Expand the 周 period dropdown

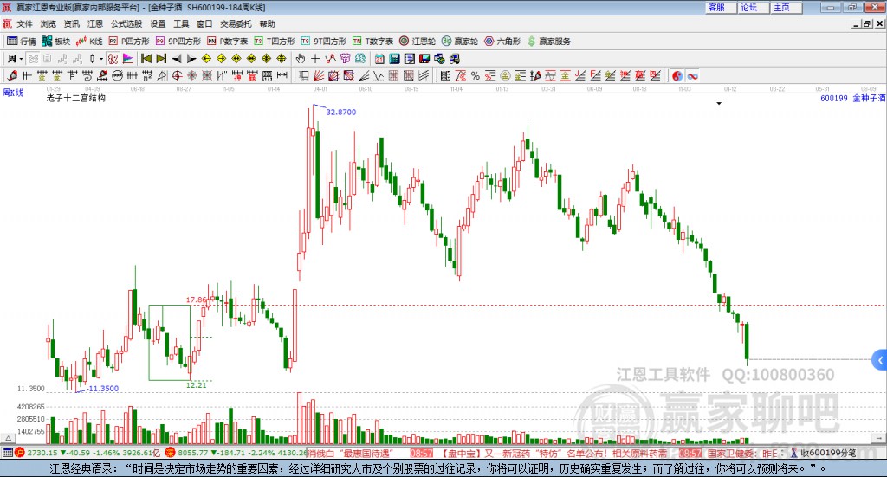[21, 59]
